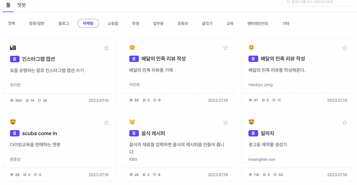Filter by 쇼핑몰 category

click(113, 23)
